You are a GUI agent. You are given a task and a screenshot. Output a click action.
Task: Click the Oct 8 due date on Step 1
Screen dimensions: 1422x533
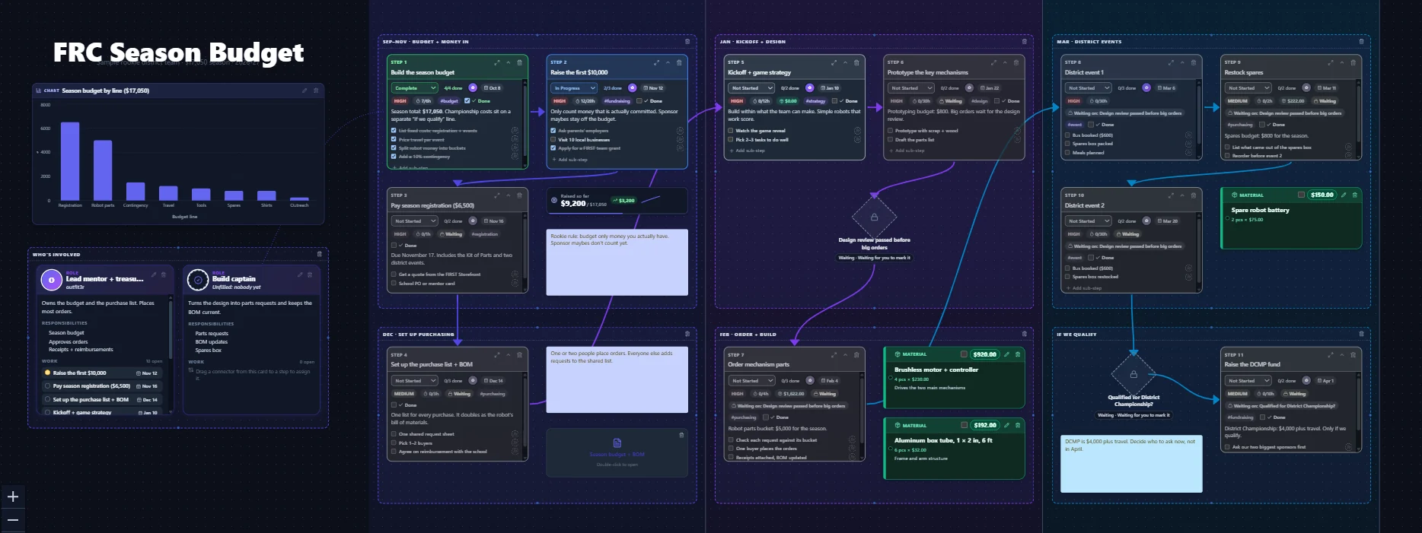[x=492, y=88]
